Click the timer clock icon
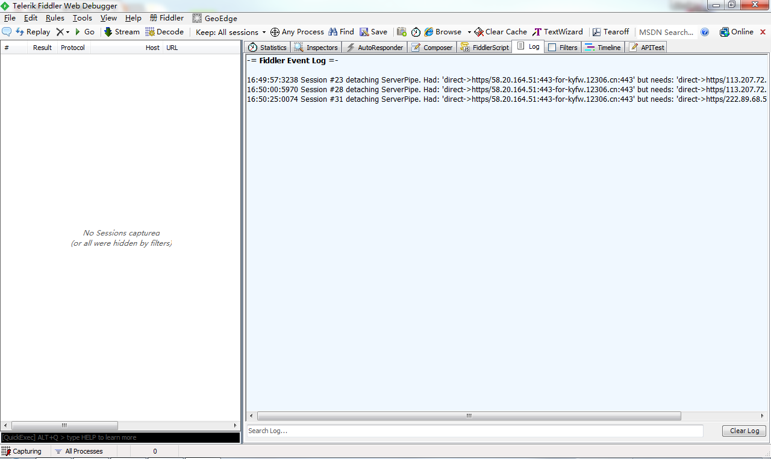Image resolution: width=771 pixels, height=459 pixels. pos(416,32)
